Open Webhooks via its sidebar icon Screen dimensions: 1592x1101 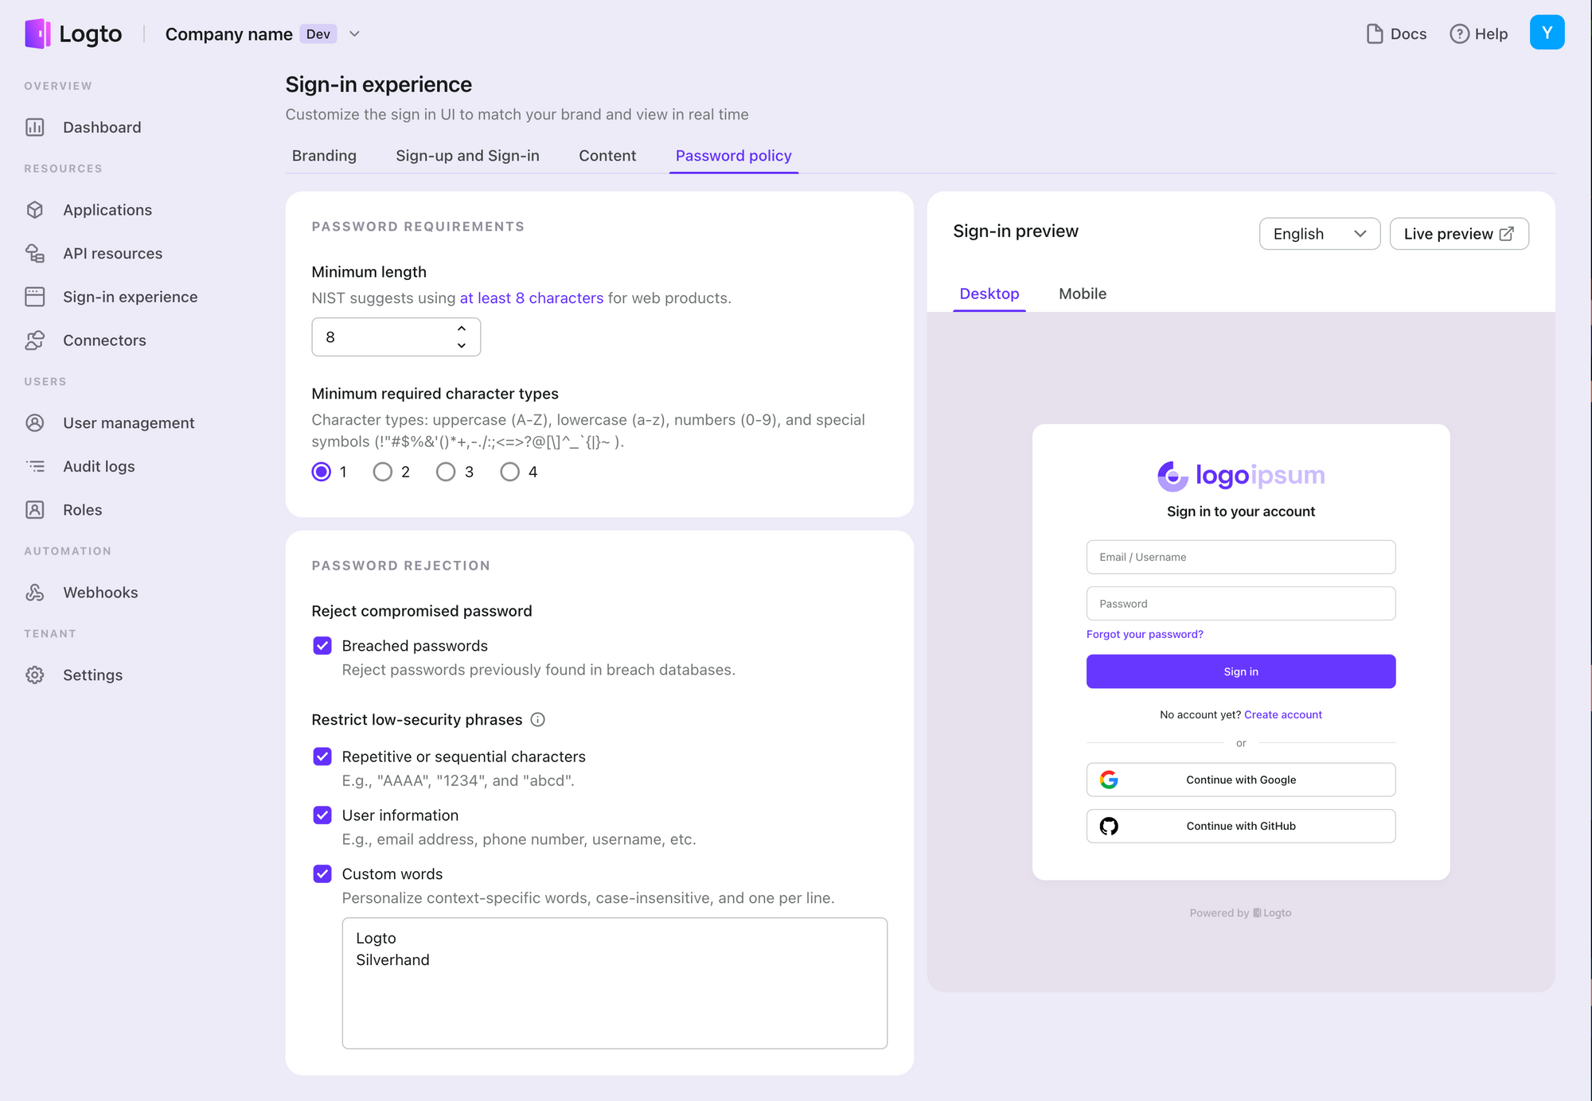click(35, 593)
